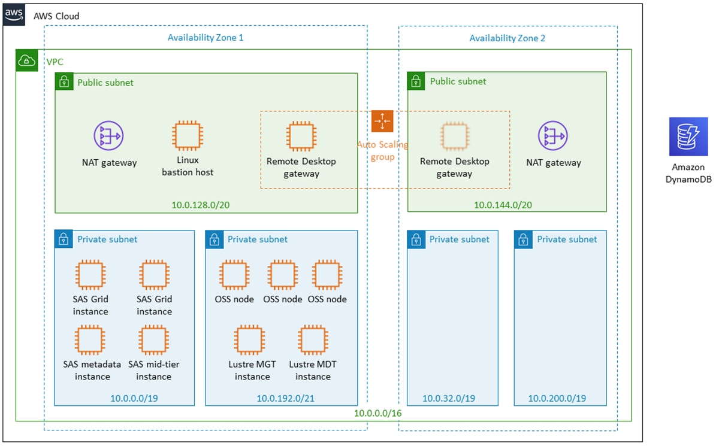Image resolution: width=719 pixels, height=446 pixels.
Task: Click lock icon of public subnet 10.0.128.0/20
Action: pyautogui.click(x=64, y=83)
